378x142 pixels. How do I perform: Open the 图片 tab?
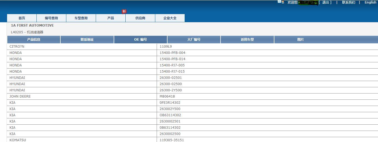click(300, 40)
